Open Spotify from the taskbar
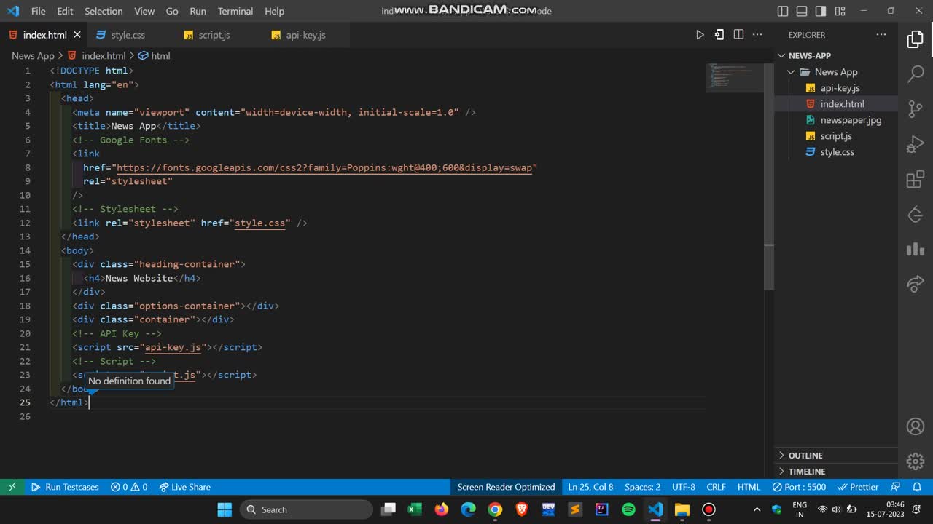 coord(628,509)
